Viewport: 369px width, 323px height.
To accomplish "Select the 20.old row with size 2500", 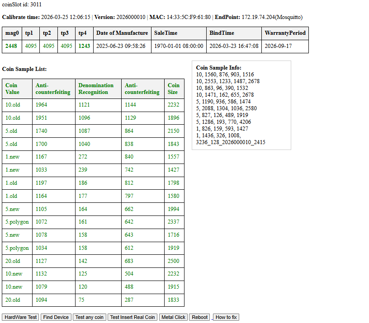I will coord(93,261).
